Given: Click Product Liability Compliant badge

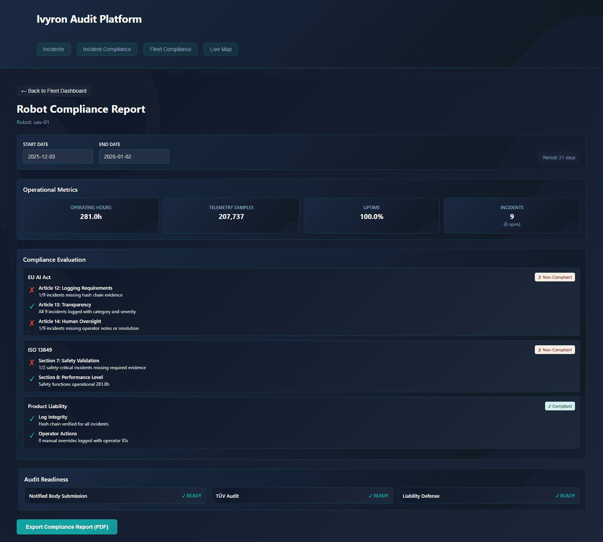Looking at the screenshot, I should tap(560, 406).
